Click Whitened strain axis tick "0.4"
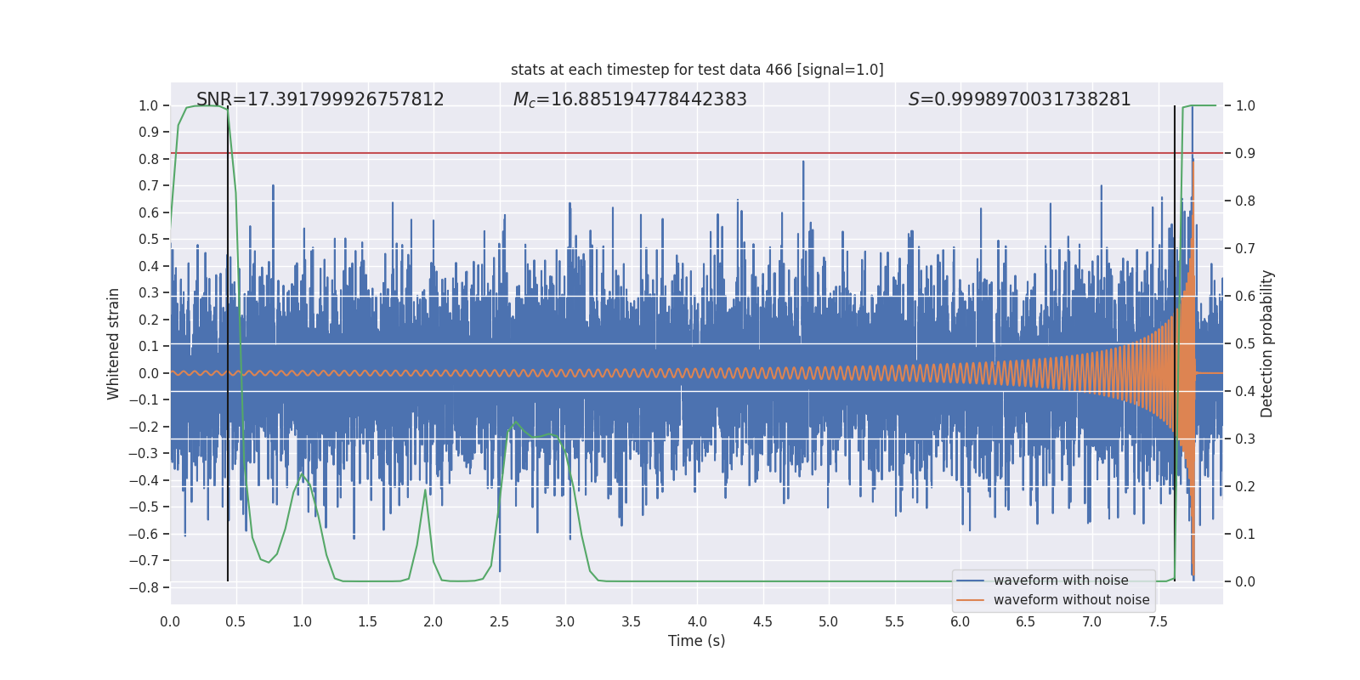 149,266
